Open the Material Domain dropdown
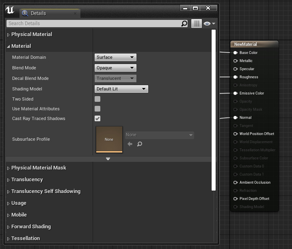This screenshot has height=249, width=292. (116, 58)
